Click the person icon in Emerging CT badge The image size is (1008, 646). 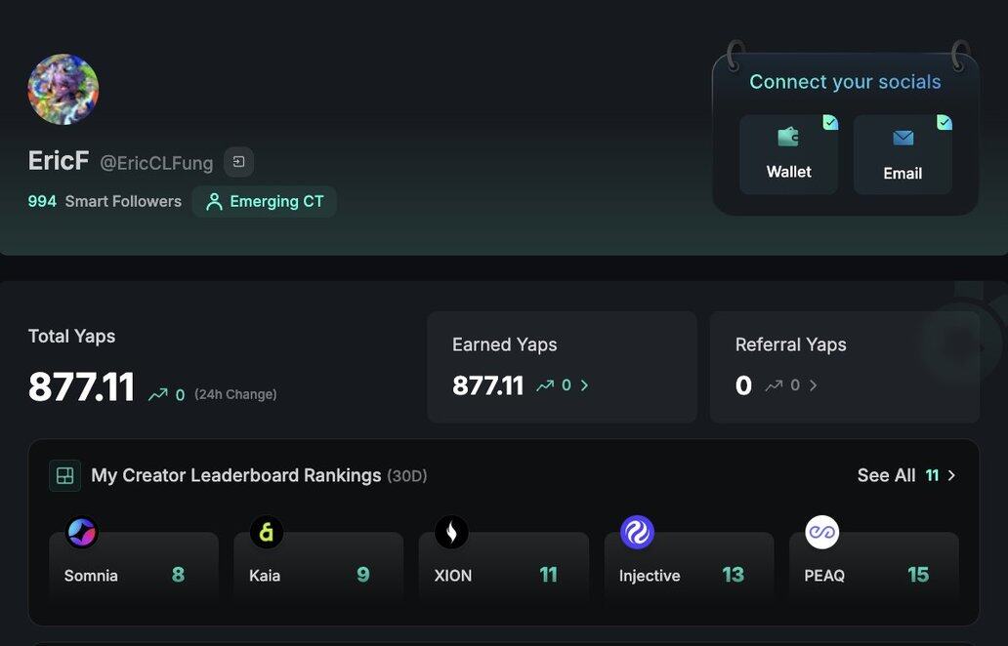pos(214,202)
